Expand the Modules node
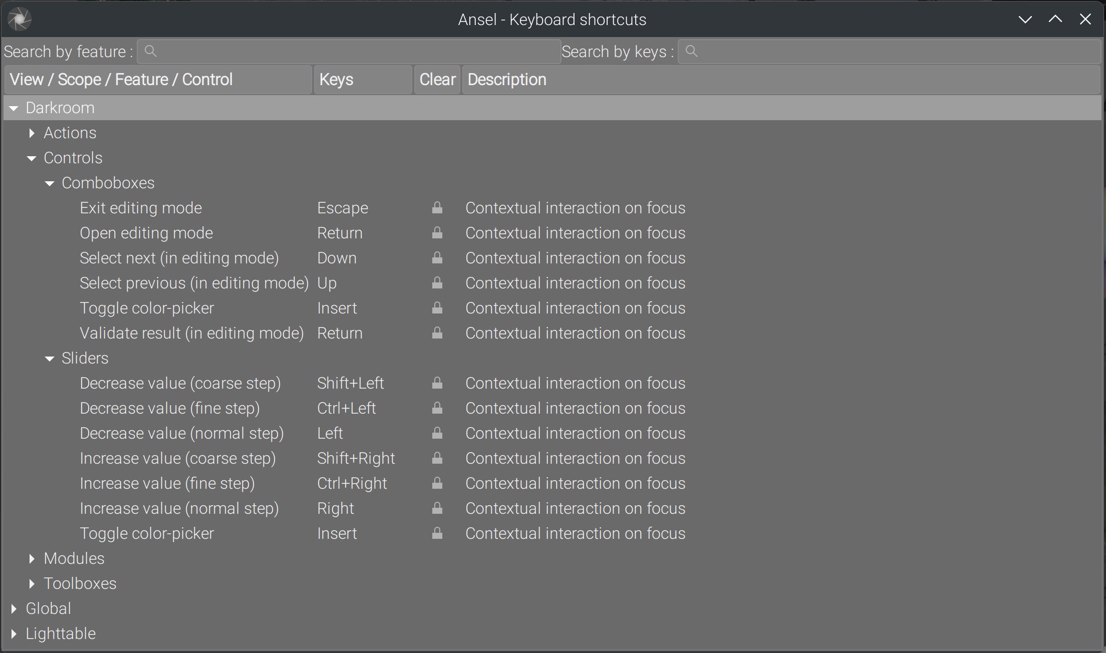Viewport: 1106px width, 653px height. click(x=32, y=558)
